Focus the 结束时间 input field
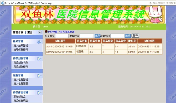 click(x=117, y=36)
